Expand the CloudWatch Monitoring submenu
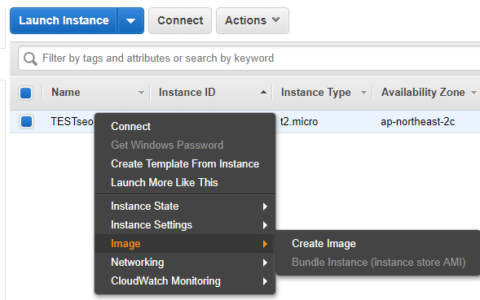 point(185,281)
